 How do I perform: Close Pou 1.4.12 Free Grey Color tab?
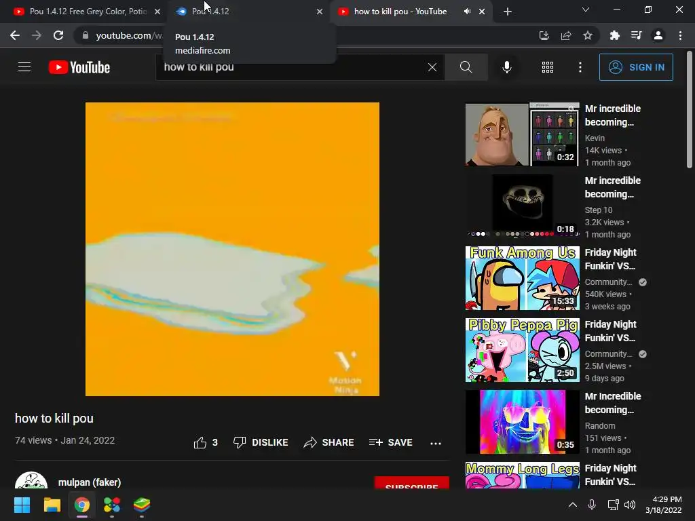[x=157, y=12]
